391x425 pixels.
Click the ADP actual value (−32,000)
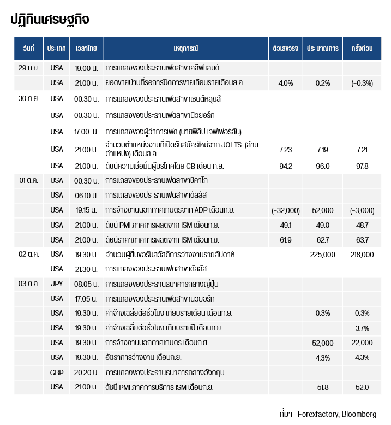click(286, 210)
